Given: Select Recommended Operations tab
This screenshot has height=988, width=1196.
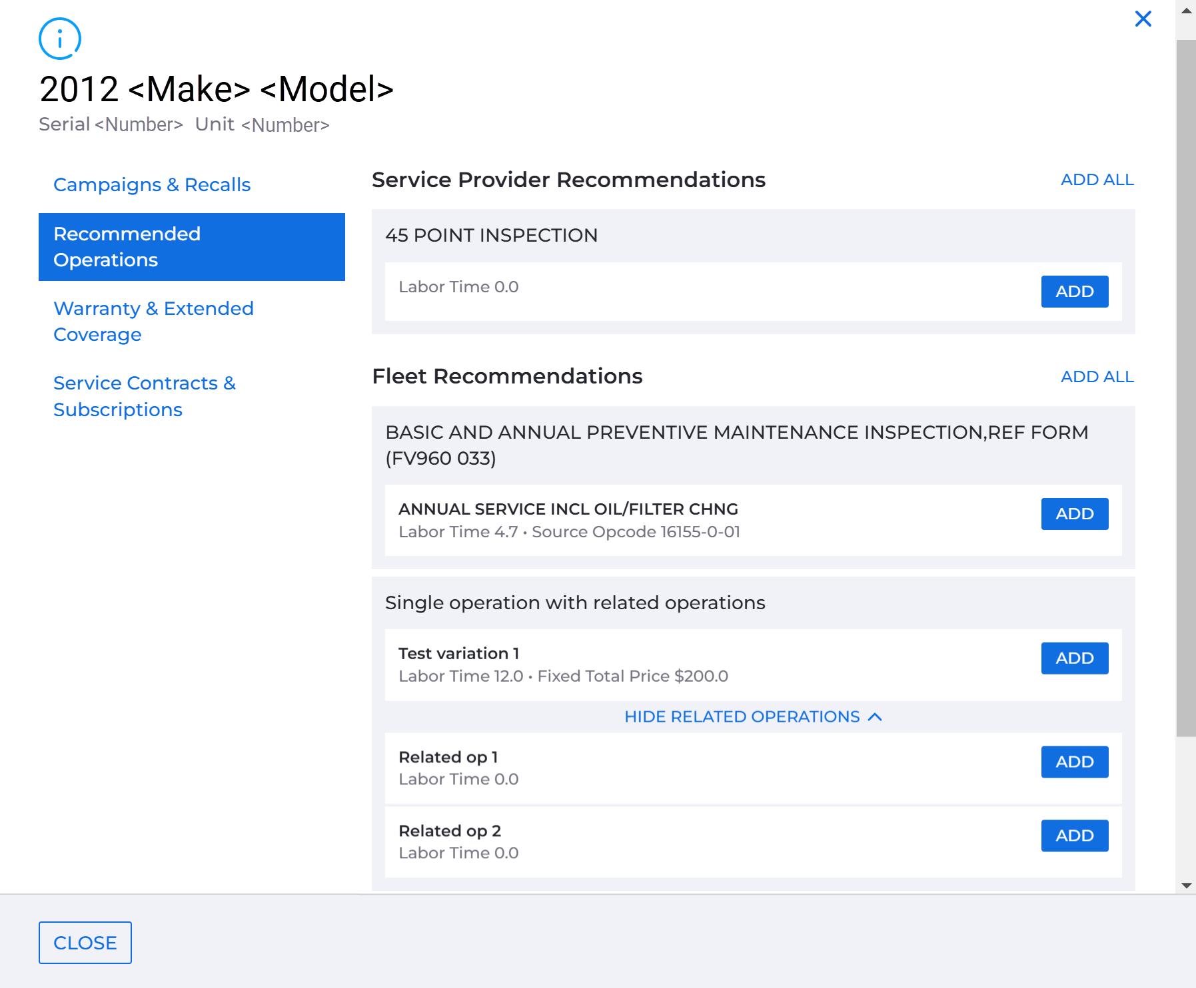Looking at the screenshot, I should pos(192,247).
